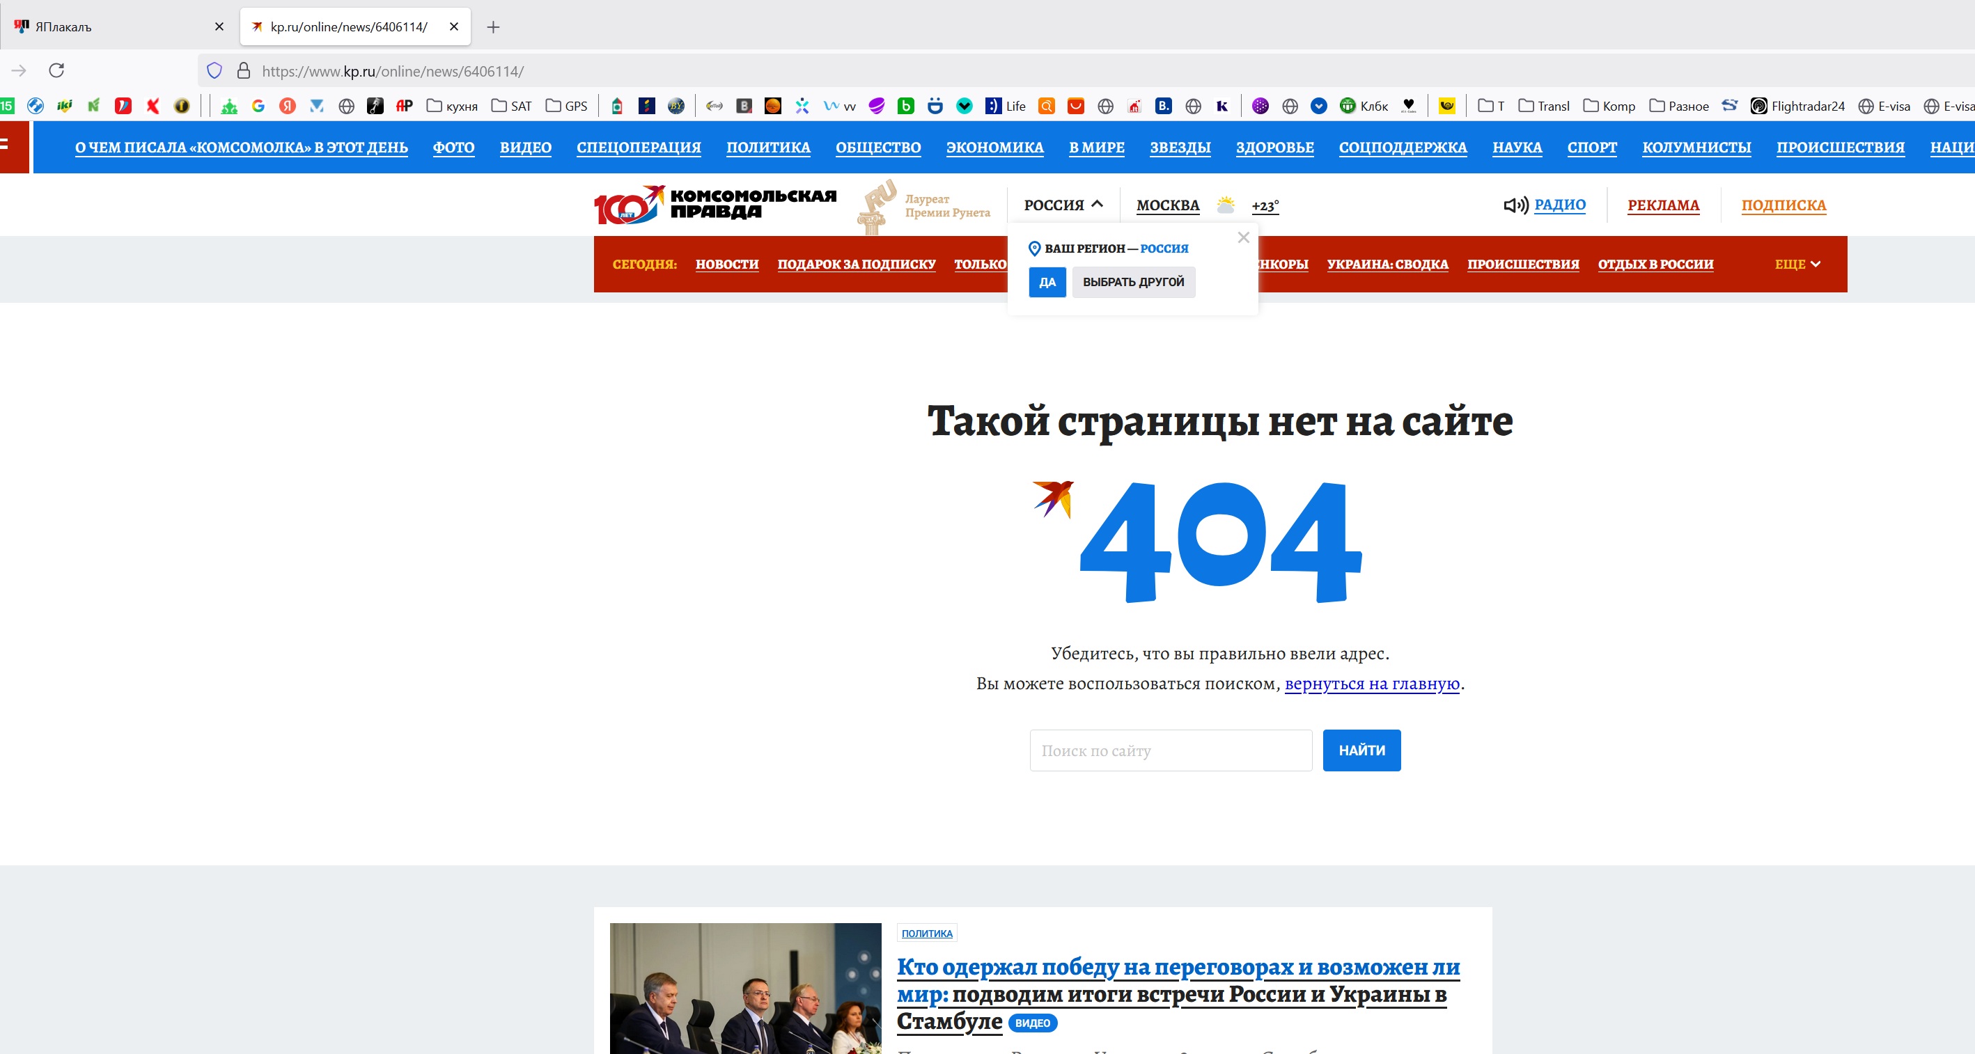The width and height of the screenshot is (1975, 1054).
Task: Open the ПОЛИТИКА section in blue menu
Action: [768, 147]
